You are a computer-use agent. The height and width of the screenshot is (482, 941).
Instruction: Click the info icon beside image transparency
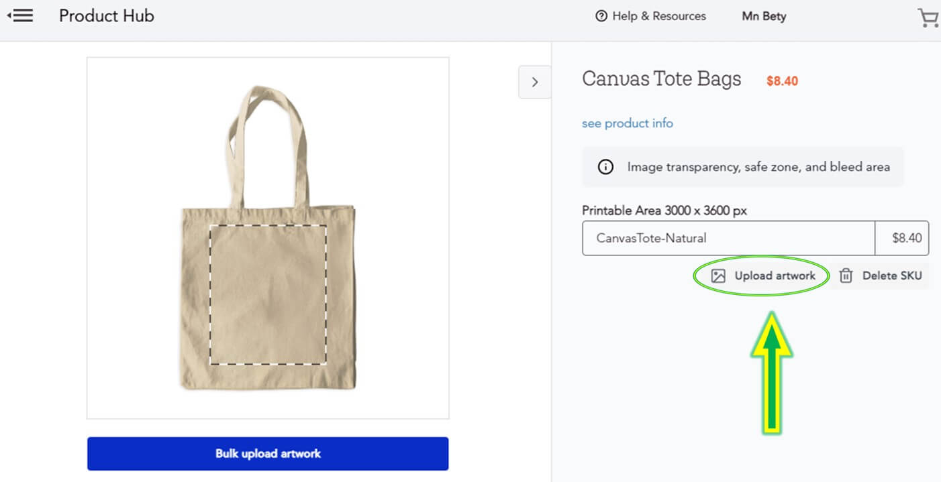pyautogui.click(x=605, y=167)
